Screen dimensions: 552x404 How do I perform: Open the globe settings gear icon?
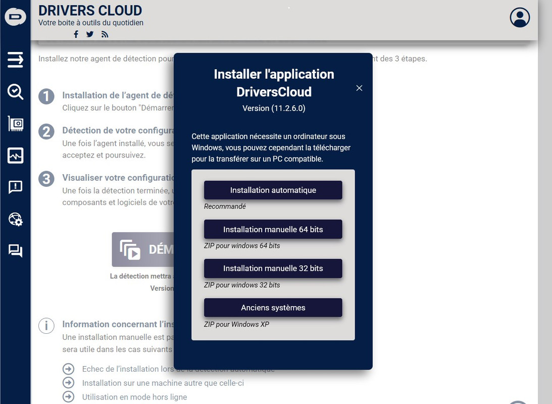pos(16,219)
